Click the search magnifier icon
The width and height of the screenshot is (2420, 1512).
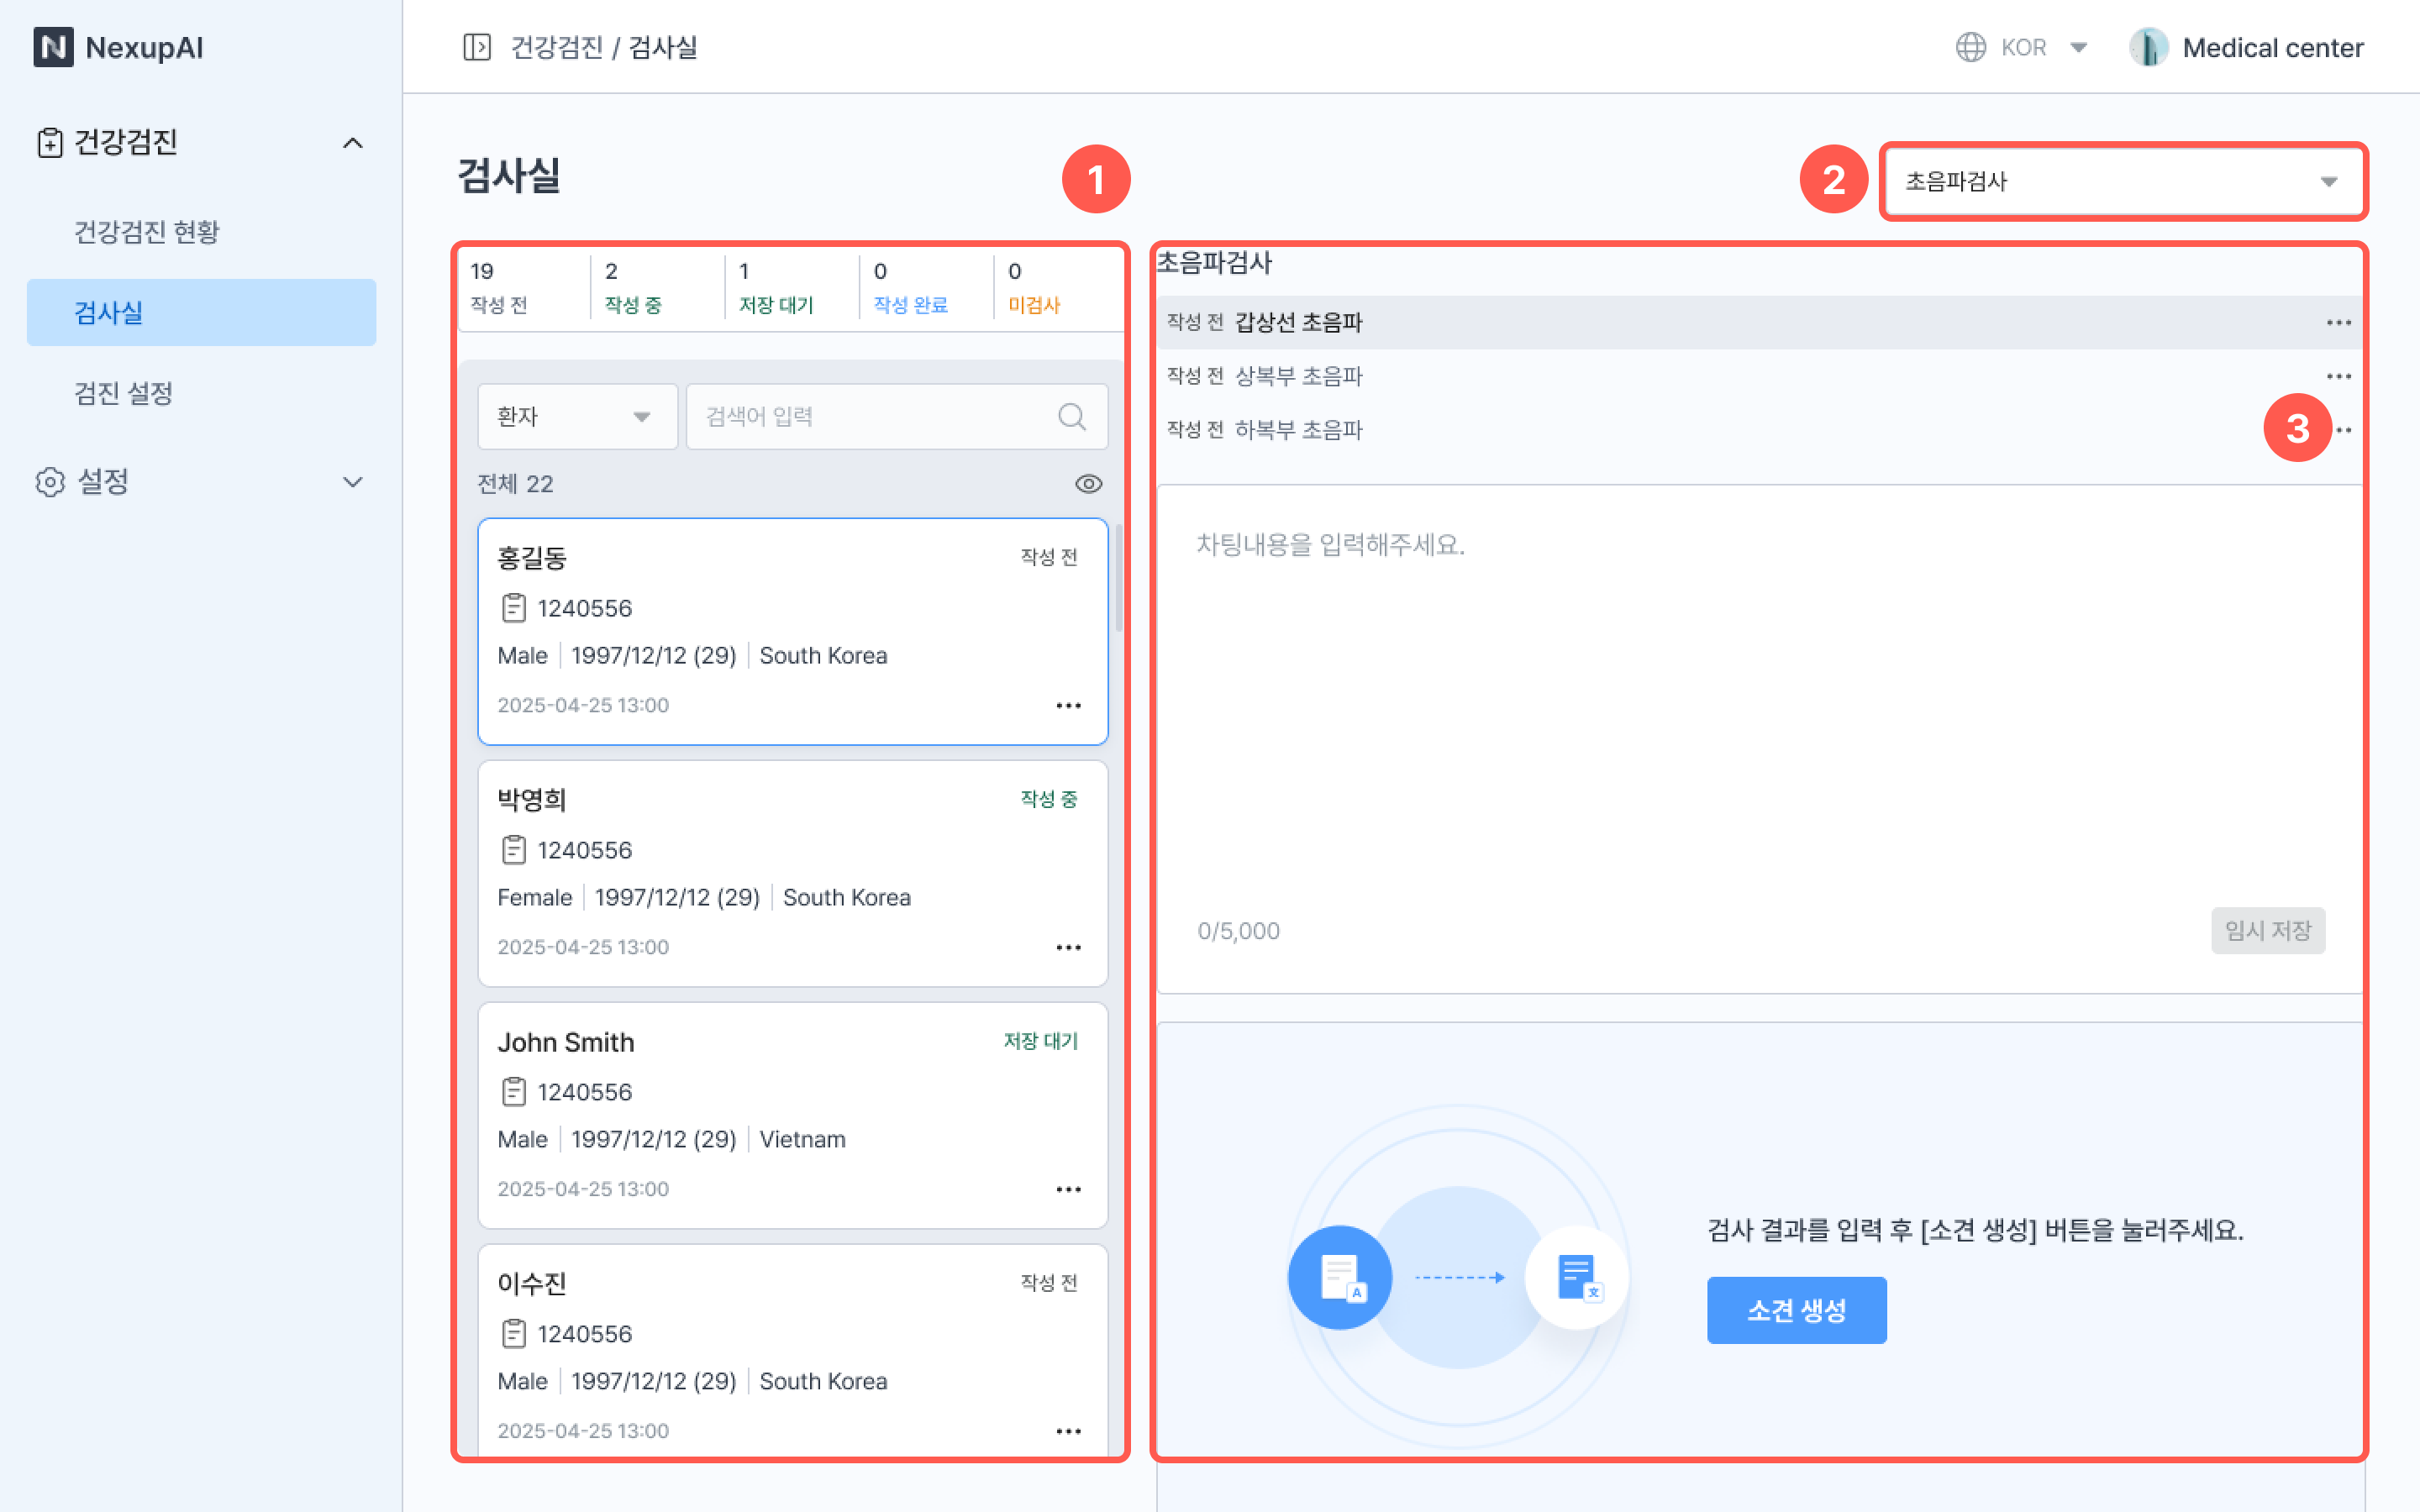coord(1071,416)
